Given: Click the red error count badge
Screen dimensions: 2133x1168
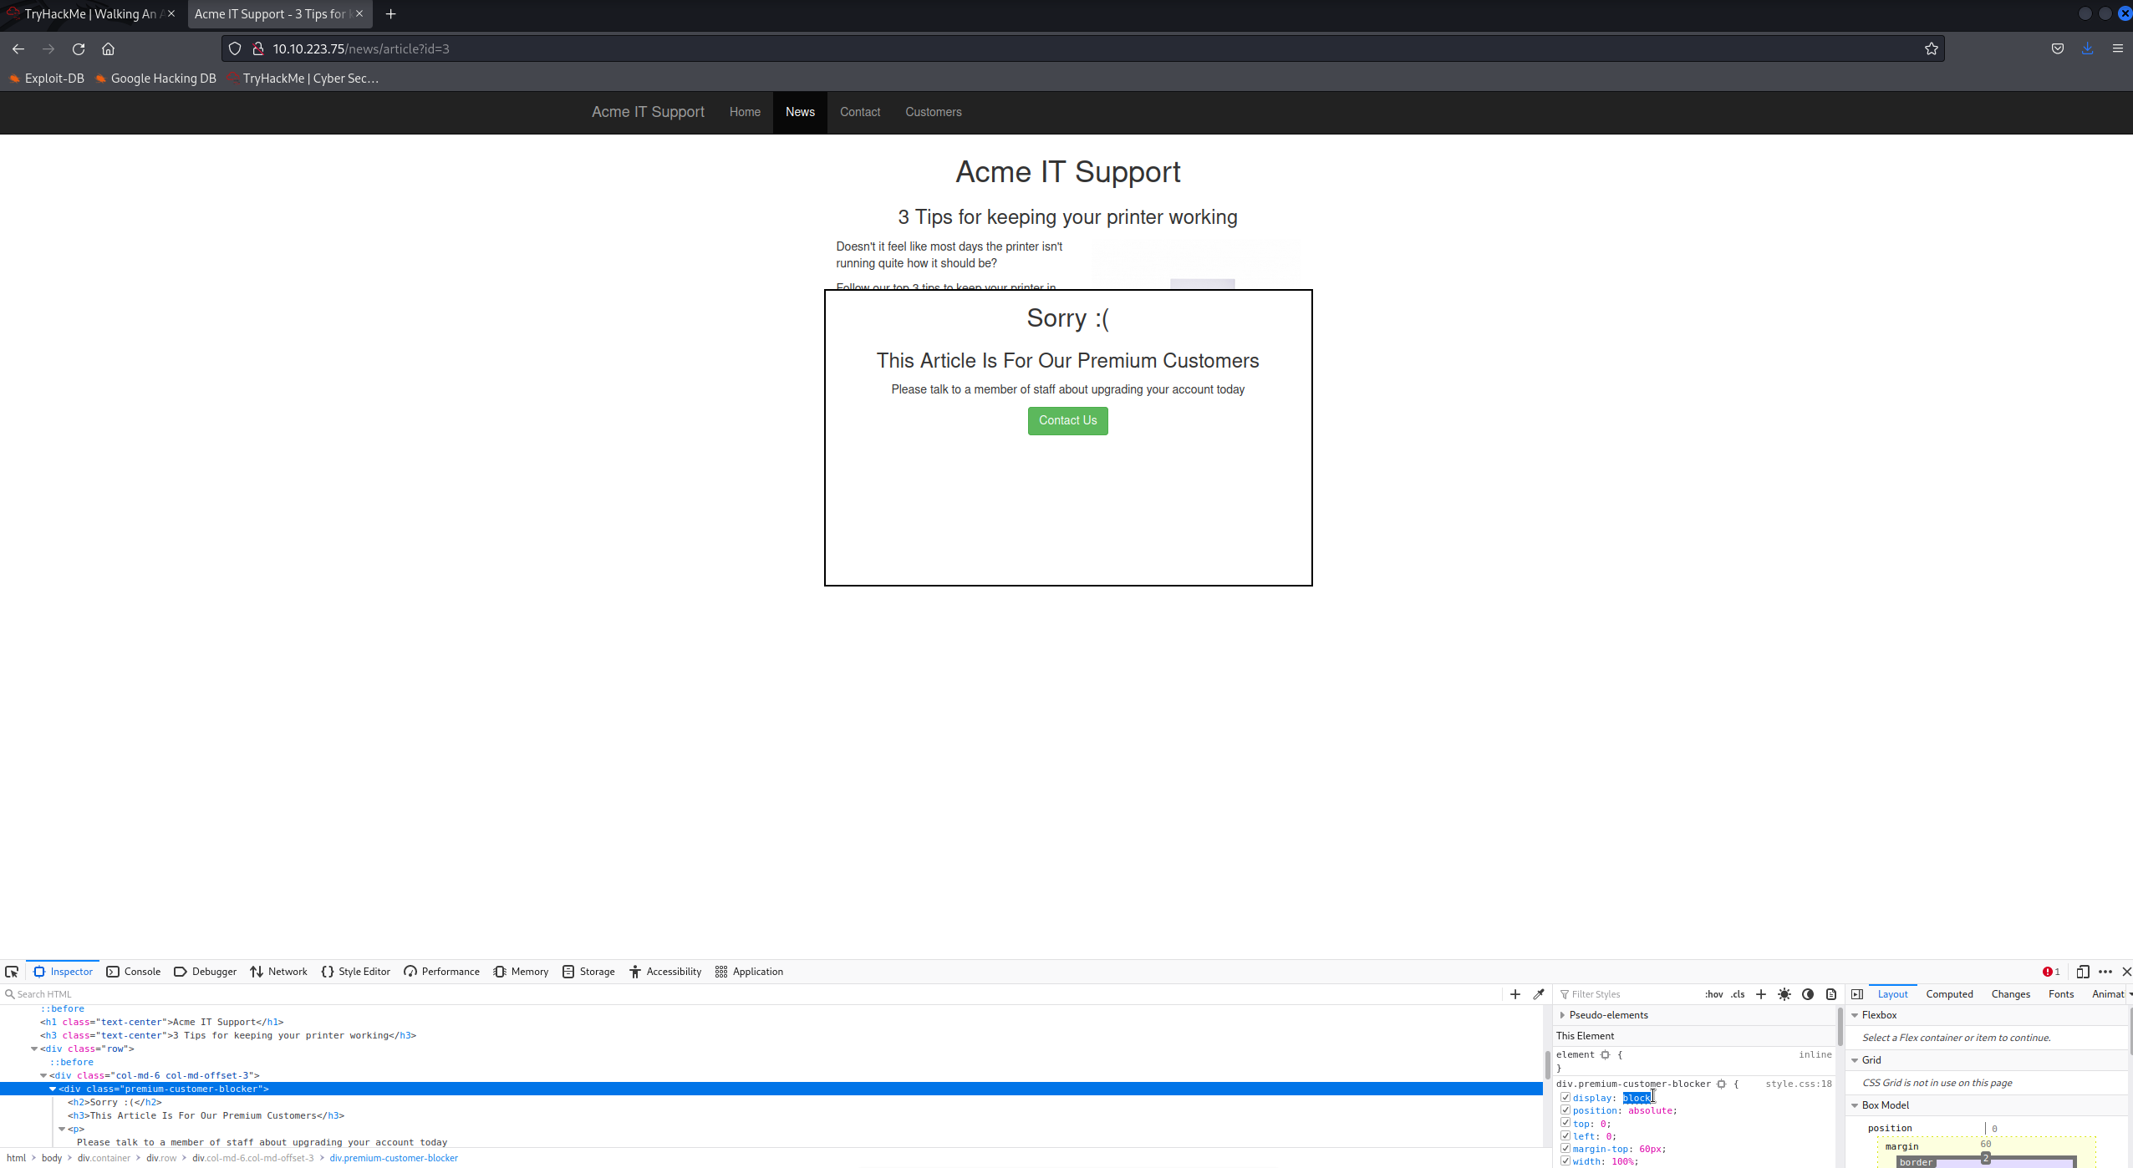Looking at the screenshot, I should (2050, 972).
